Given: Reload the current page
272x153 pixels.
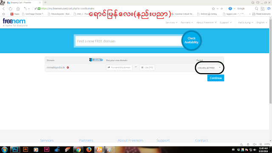Looking at the screenshot, I should click(11, 8).
